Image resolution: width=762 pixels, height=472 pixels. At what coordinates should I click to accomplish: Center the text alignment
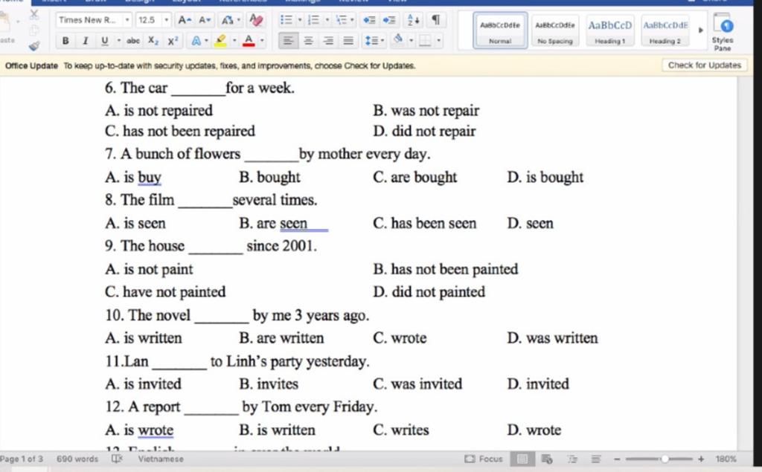pyautogui.click(x=308, y=41)
